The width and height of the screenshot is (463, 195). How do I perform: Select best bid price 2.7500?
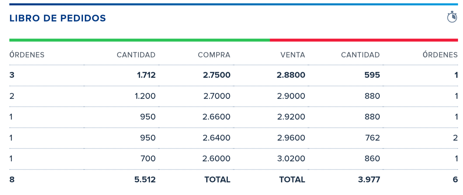tap(216, 75)
